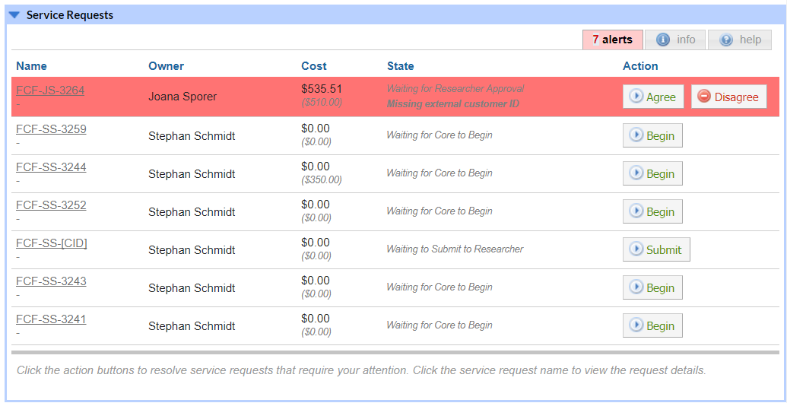Open the 7 alerts tab
Viewport: 787px width, 403px height.
(x=612, y=40)
